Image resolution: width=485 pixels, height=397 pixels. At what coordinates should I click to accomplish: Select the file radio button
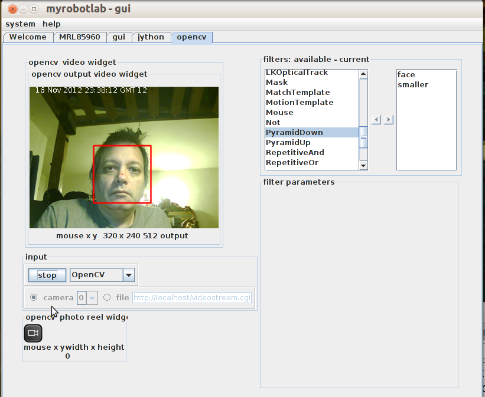pos(107,297)
